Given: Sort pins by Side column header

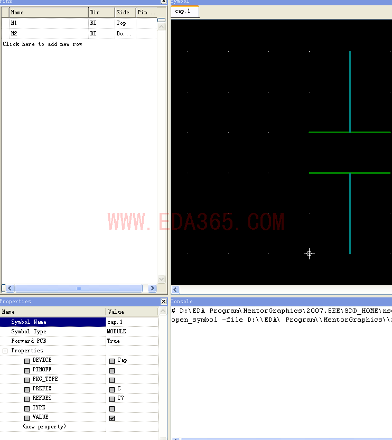Looking at the screenshot, I should click(125, 12).
